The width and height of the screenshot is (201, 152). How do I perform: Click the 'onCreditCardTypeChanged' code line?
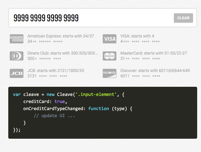coord(78,109)
